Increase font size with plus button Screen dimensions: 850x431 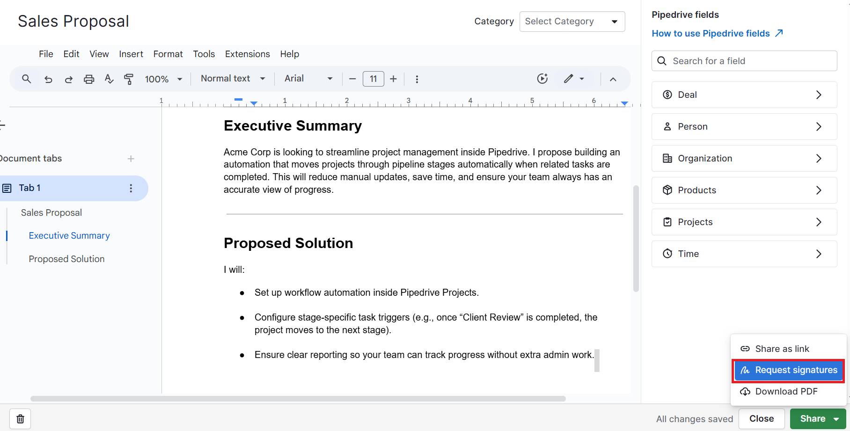tap(393, 79)
